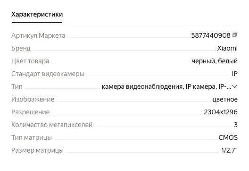Click the Размер матрицы label

tap(37, 150)
